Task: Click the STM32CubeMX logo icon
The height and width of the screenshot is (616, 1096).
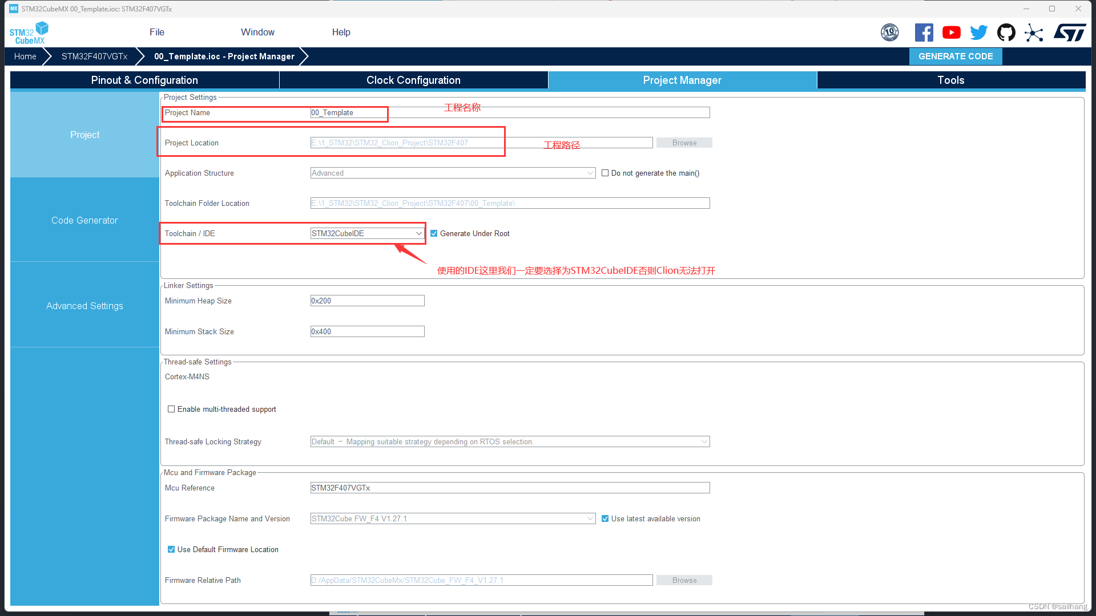Action: tap(29, 33)
